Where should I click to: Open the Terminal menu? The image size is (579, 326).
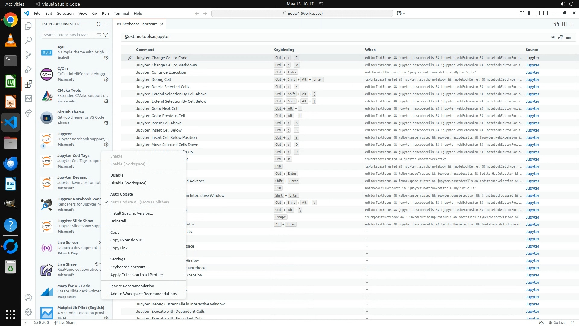[x=121, y=14]
